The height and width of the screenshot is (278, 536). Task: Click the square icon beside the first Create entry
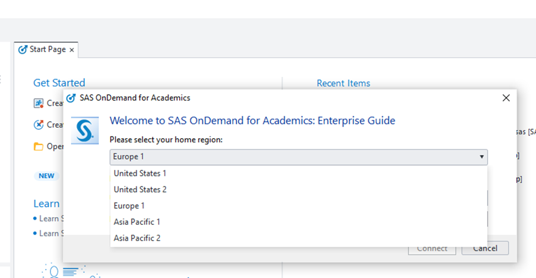coord(38,103)
